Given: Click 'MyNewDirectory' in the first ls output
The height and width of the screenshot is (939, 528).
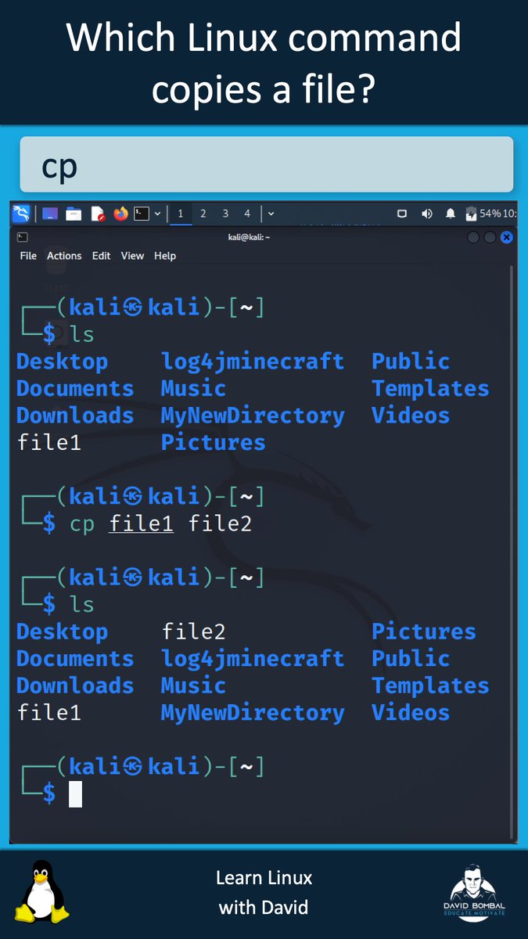Looking at the screenshot, I should pos(253,416).
